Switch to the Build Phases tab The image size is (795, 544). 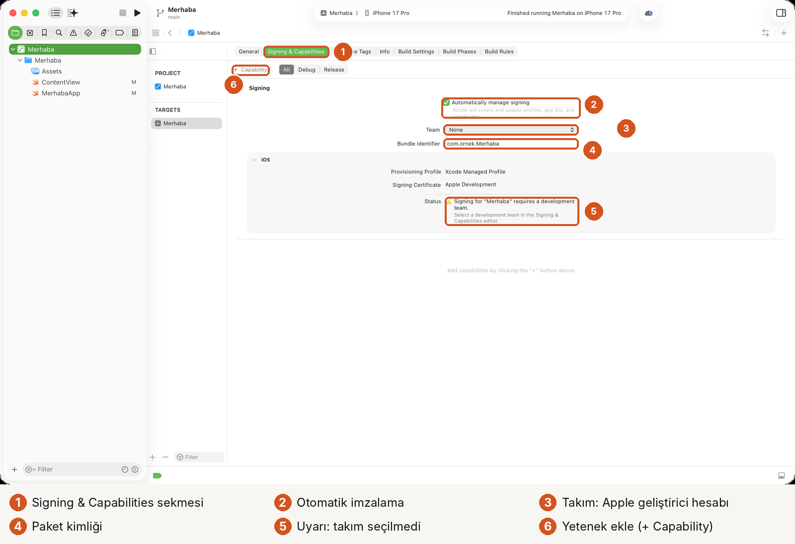tap(459, 52)
